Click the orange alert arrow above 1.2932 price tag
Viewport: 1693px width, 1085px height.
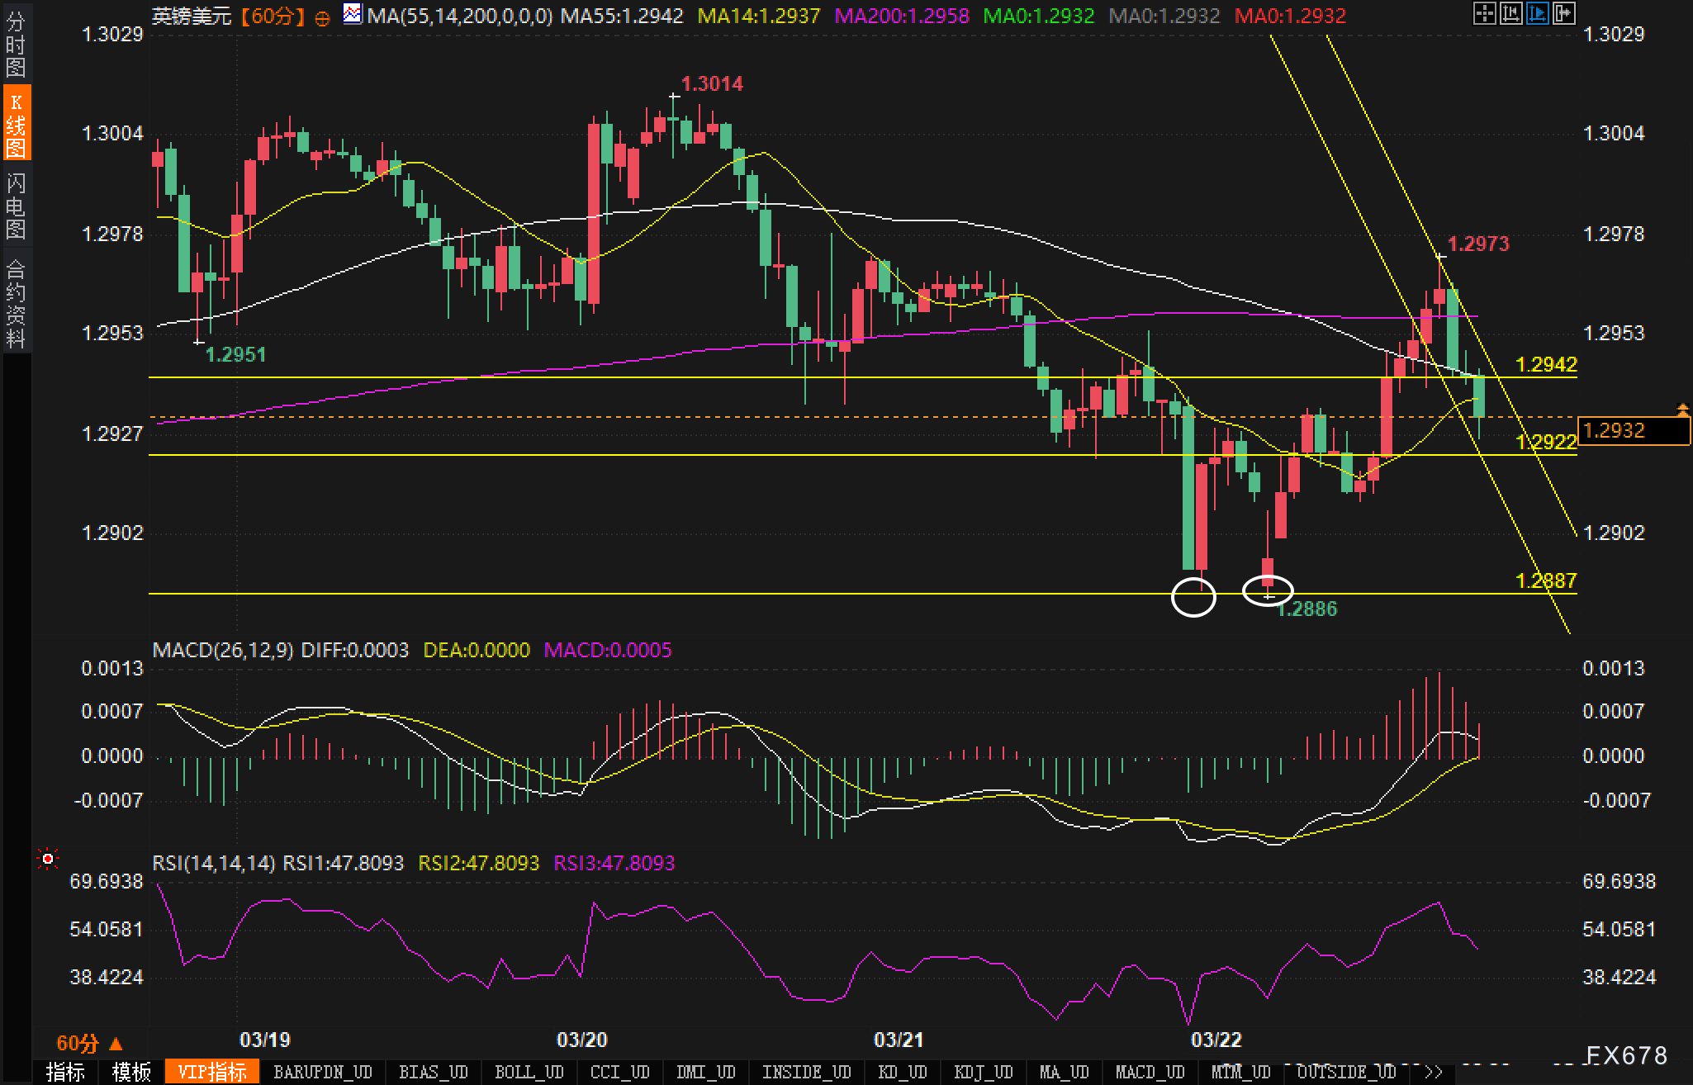point(1682,409)
